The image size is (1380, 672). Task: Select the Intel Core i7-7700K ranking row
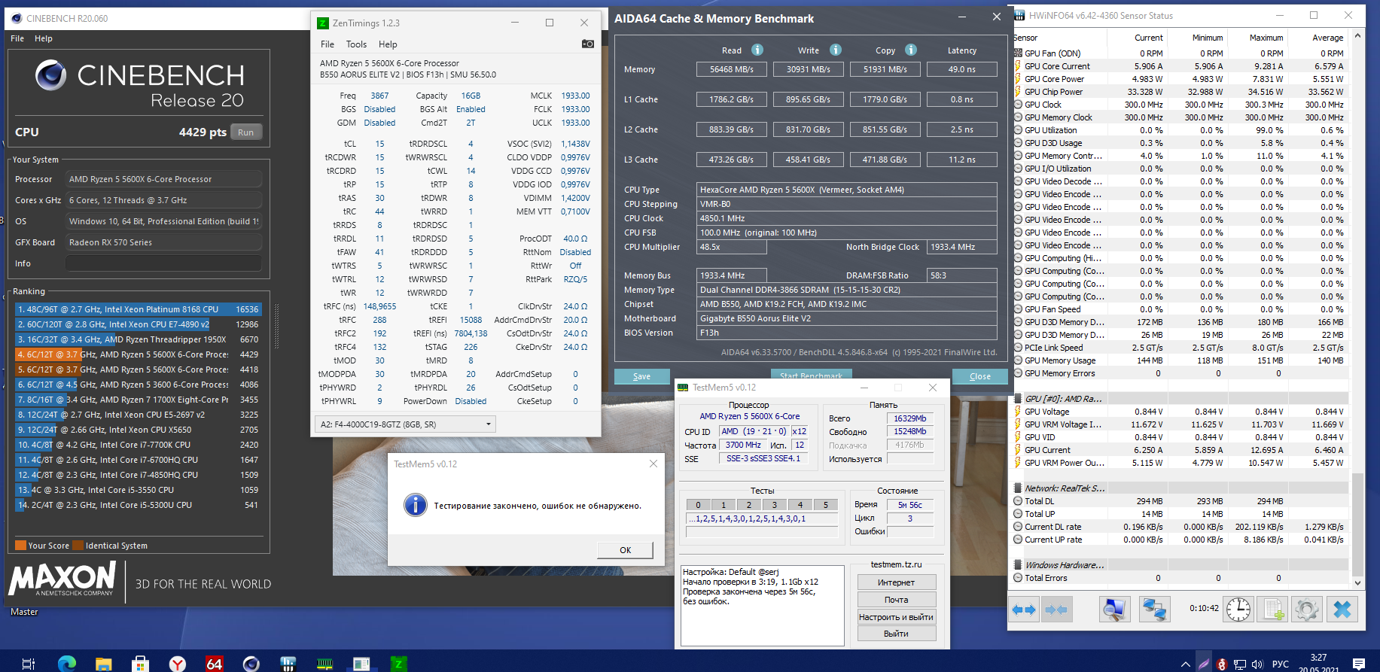point(137,445)
